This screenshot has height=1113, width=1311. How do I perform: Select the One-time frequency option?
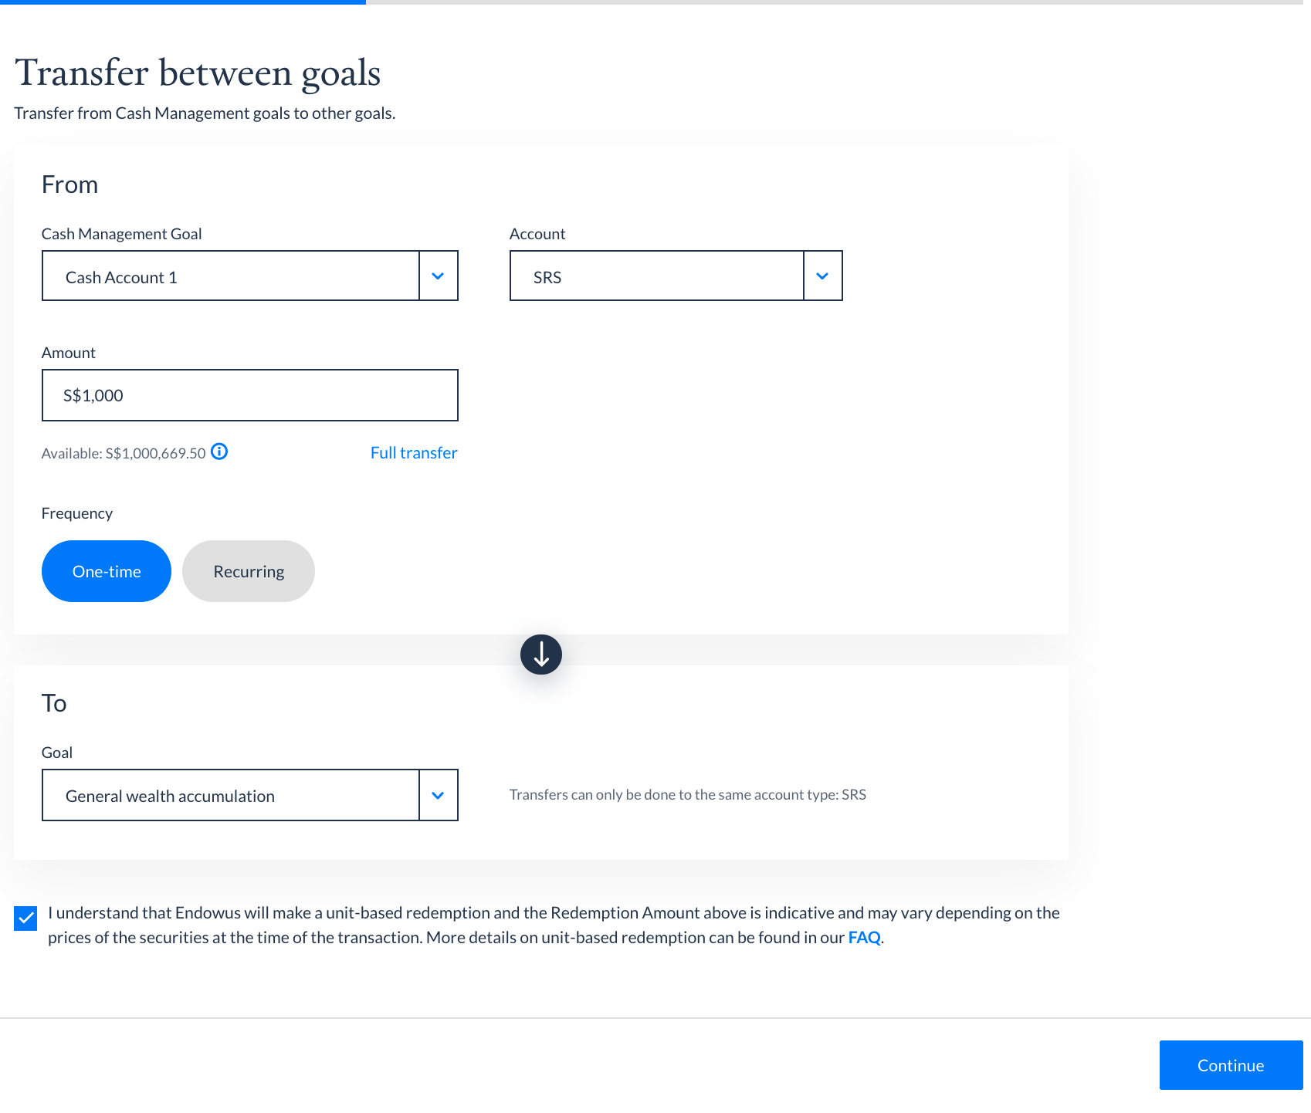tap(107, 571)
